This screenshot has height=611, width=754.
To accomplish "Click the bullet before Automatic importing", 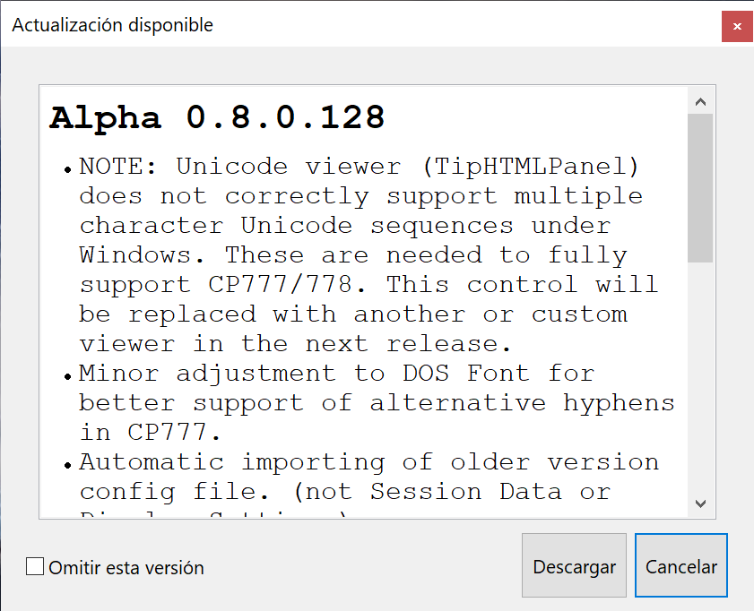I will pos(67,465).
